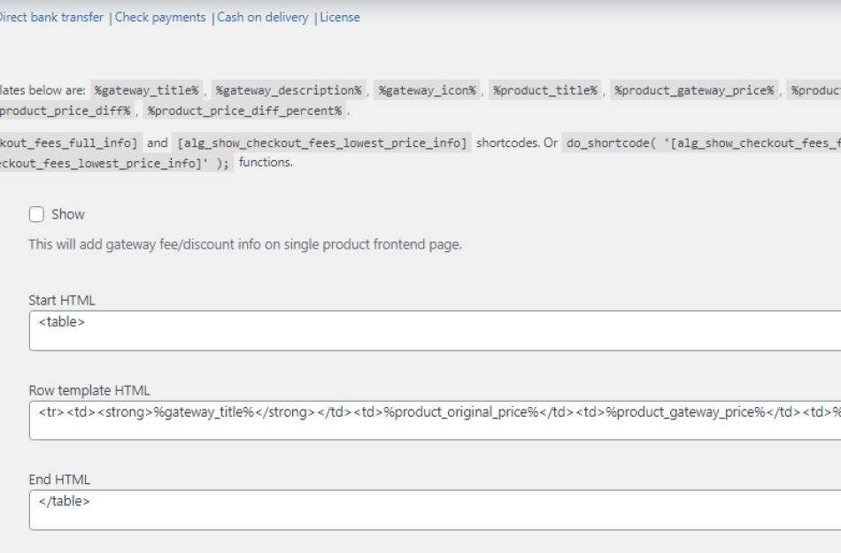Select the %gateway_icon% placeholder token
Viewport: 841px width, 553px height.
tap(428, 89)
